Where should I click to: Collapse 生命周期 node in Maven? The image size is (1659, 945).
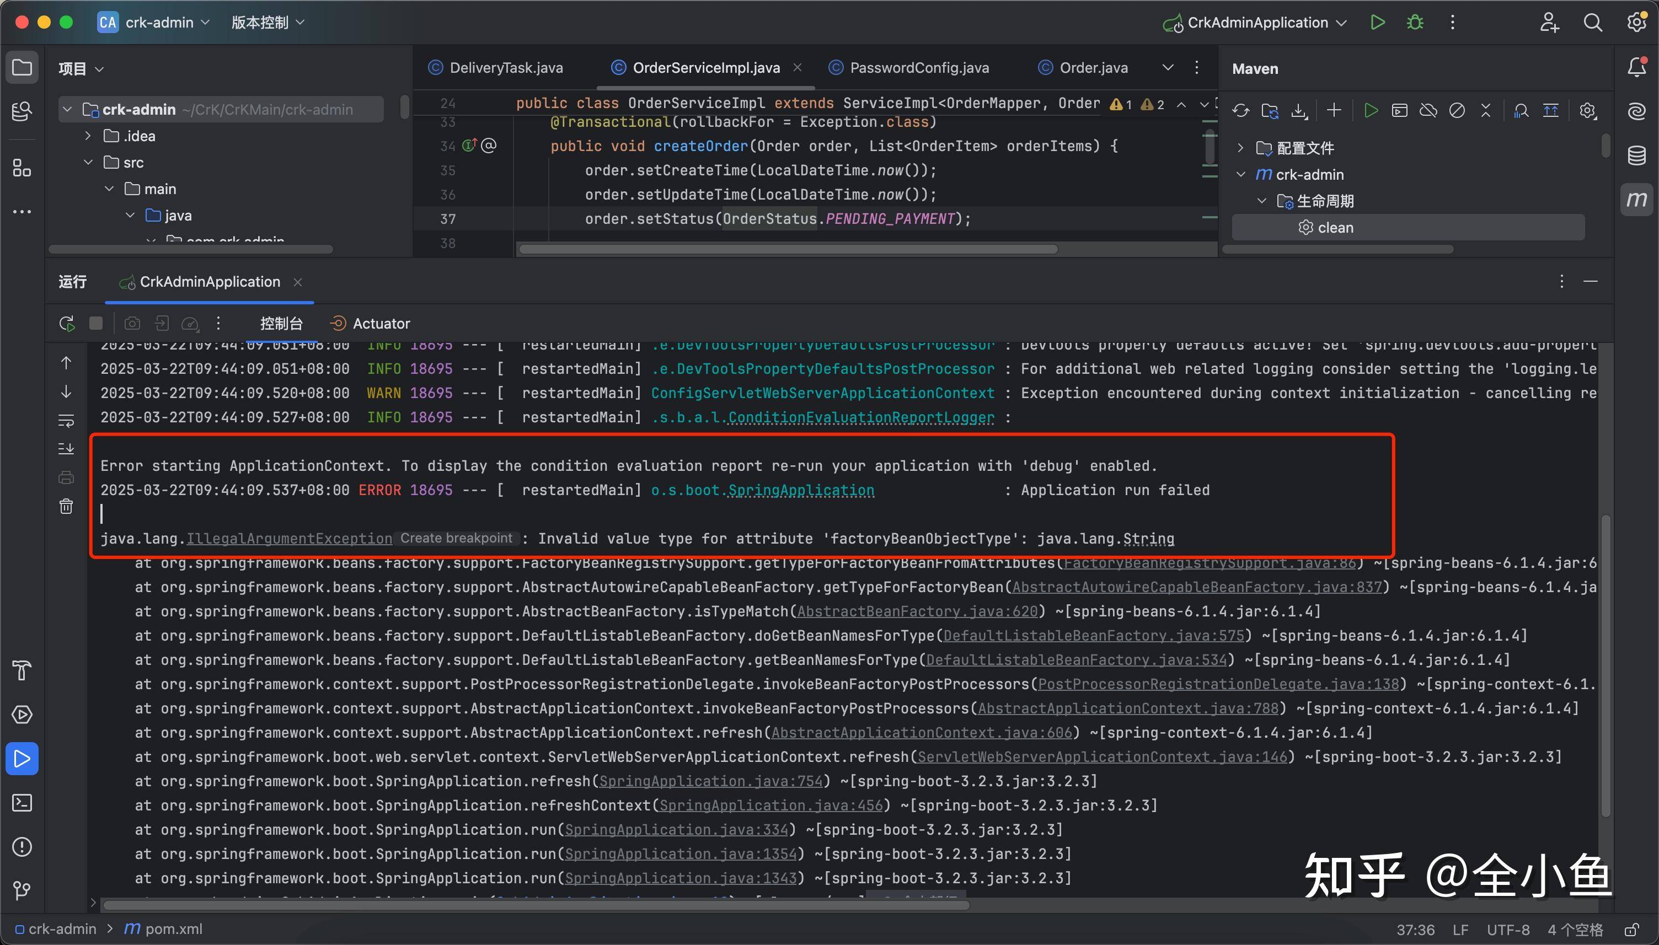[x=1262, y=201]
